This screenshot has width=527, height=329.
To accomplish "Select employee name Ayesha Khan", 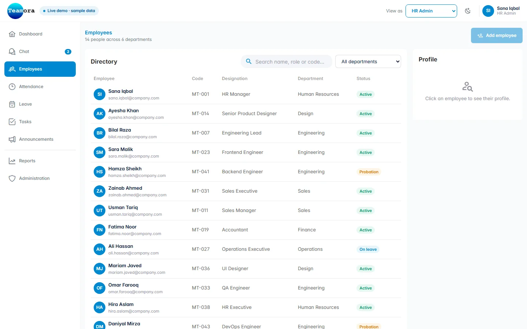I will (x=123, y=111).
